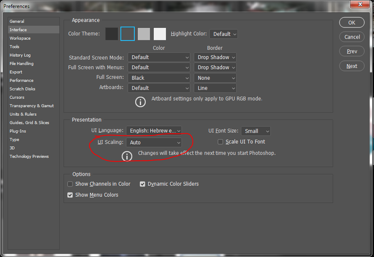Open Standard Screen Mode color dropdown
The height and width of the screenshot is (257, 374).
pyautogui.click(x=159, y=57)
